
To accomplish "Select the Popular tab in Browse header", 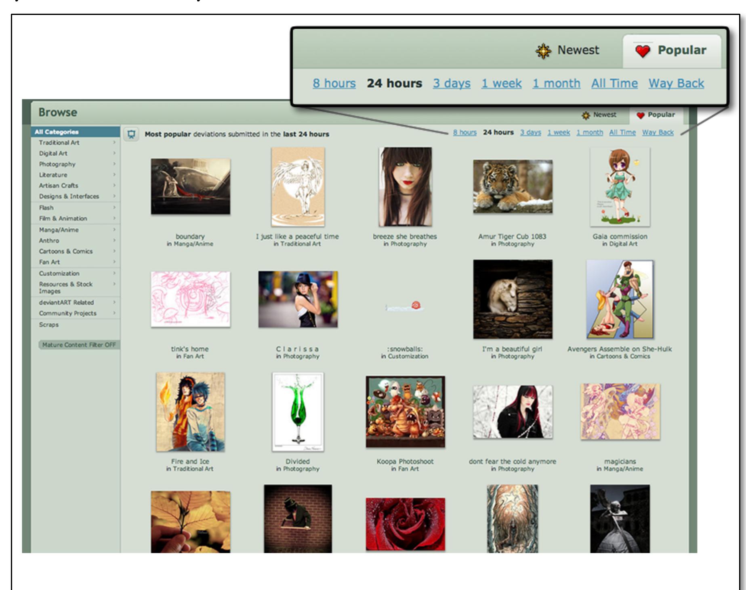I will 656,115.
